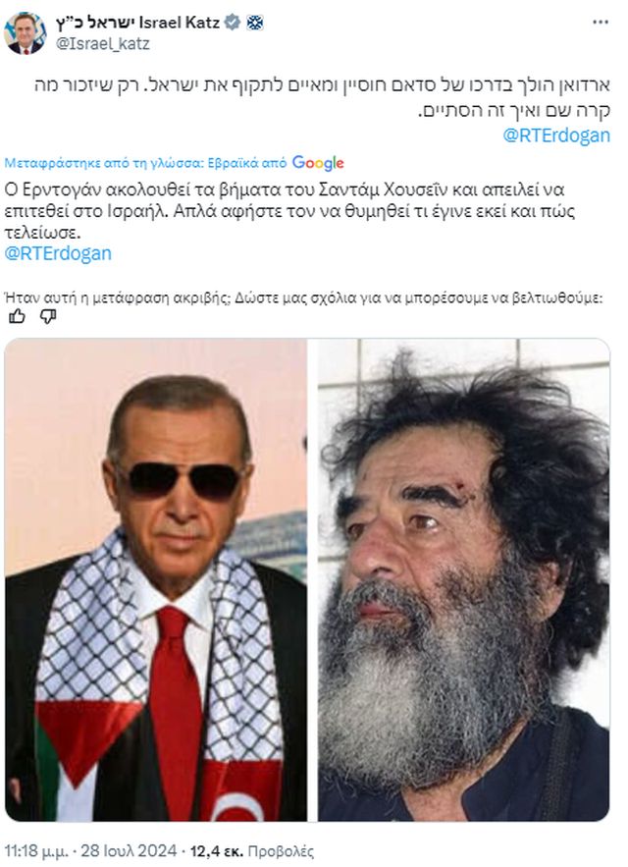Open the @Israel_katz handle link

pyautogui.click(x=102, y=43)
